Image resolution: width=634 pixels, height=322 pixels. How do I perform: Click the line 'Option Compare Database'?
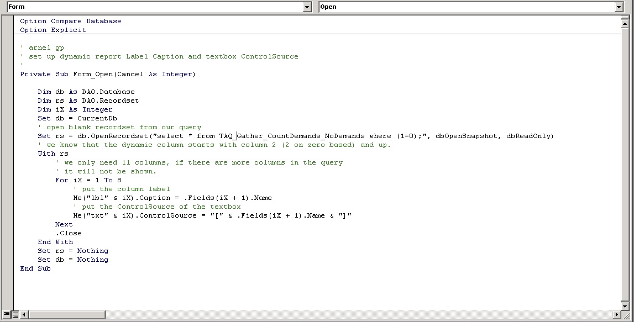tap(71, 21)
